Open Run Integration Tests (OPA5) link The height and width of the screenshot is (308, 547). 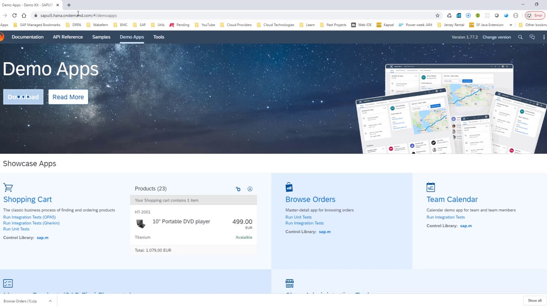(29, 217)
